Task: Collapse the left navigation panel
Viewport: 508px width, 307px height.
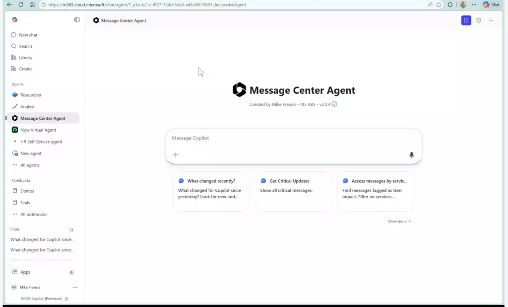Action: [77, 20]
